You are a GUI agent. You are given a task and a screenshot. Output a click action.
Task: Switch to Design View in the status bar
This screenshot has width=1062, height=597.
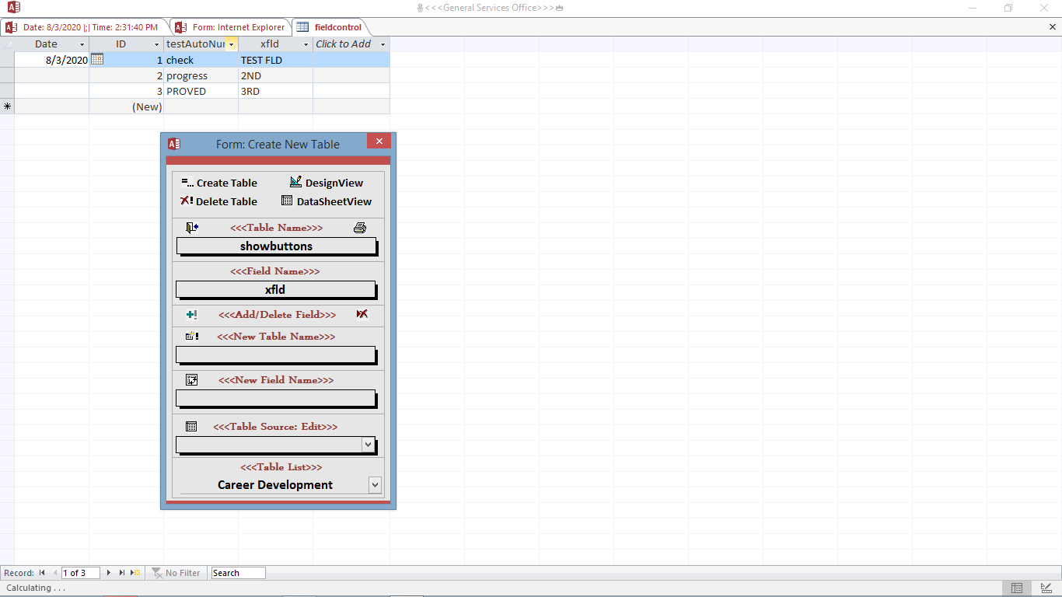click(x=1046, y=588)
